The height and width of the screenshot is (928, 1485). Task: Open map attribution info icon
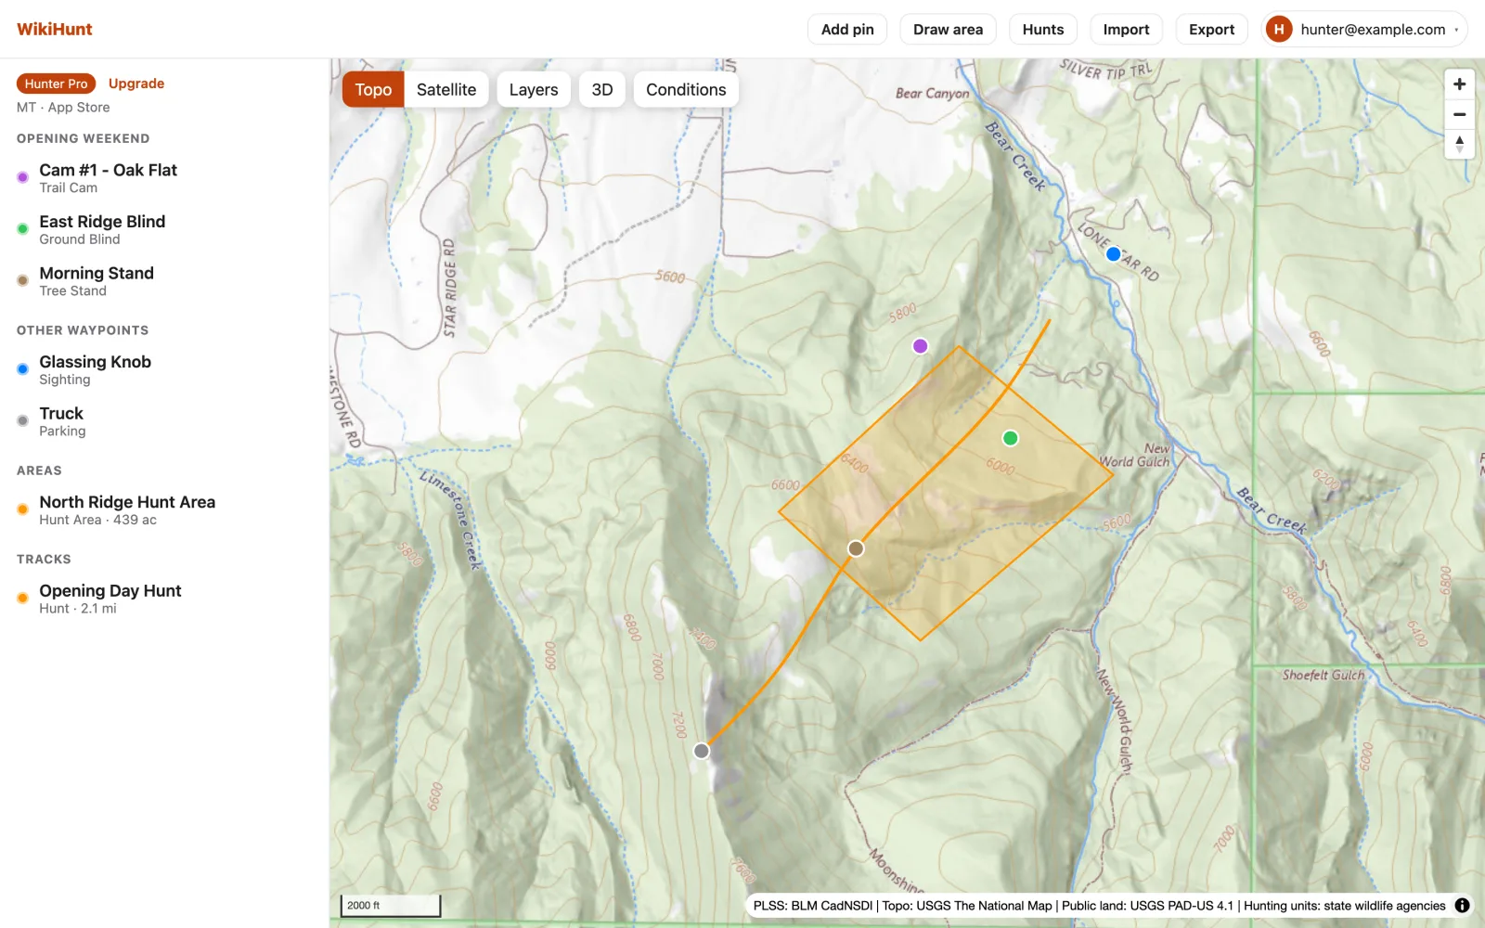[1462, 906]
